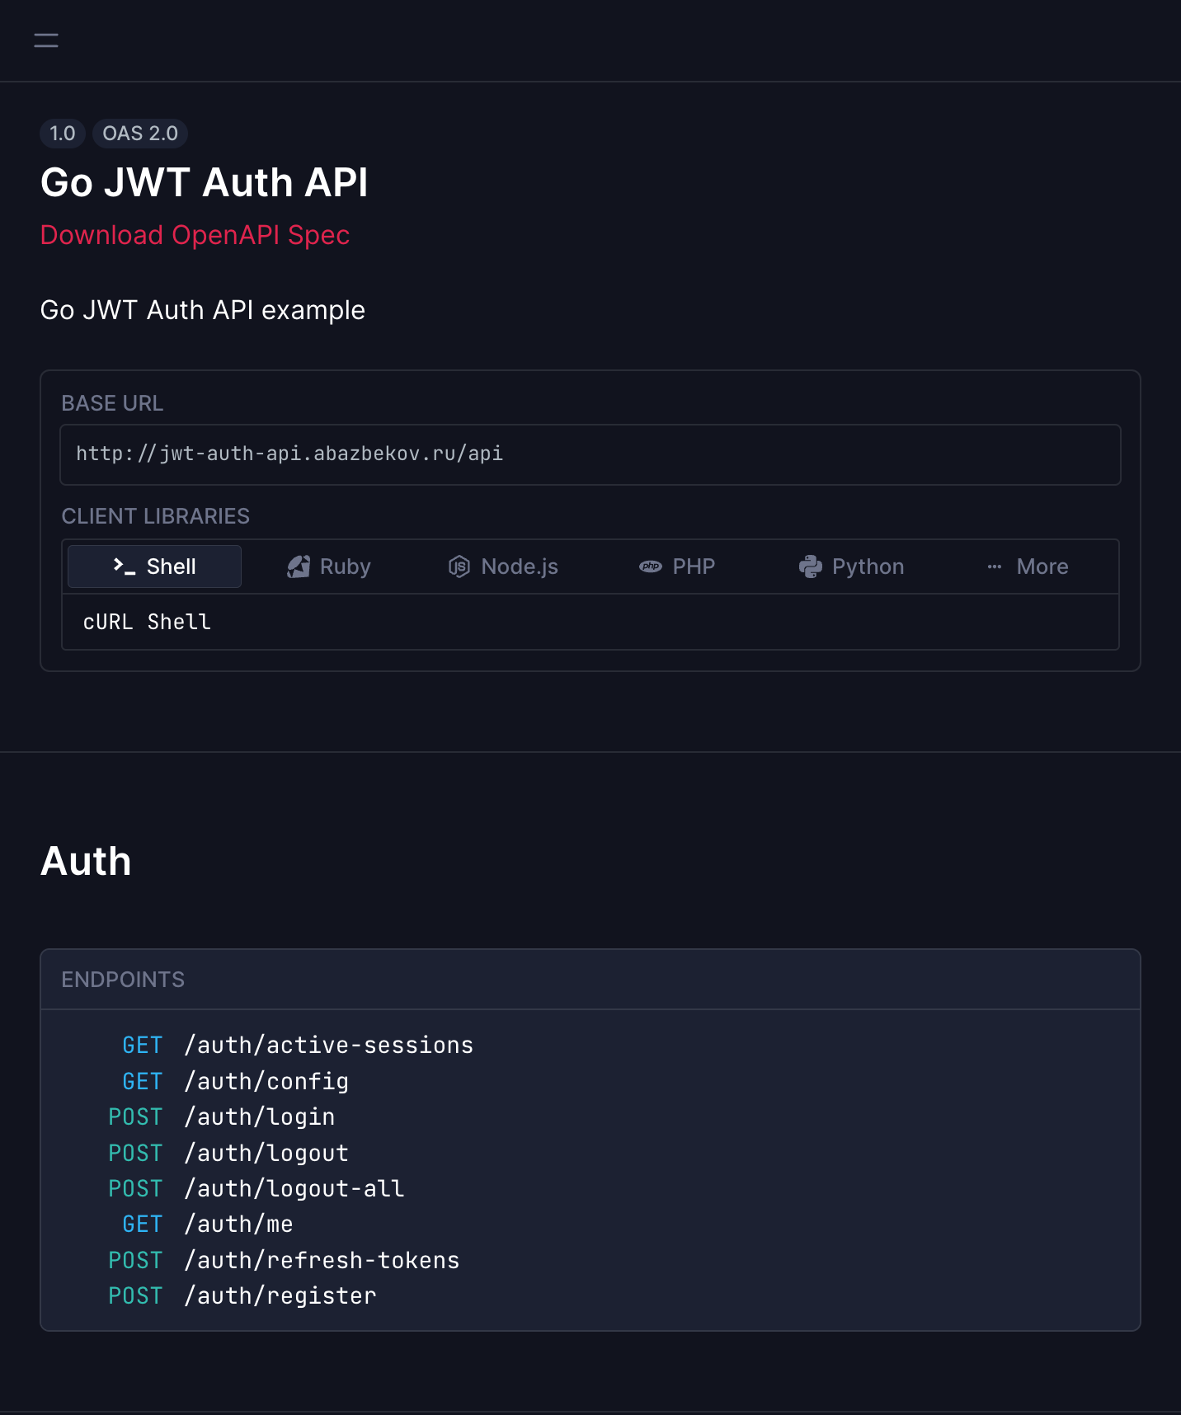Click the Ruby gem icon

coord(299,566)
